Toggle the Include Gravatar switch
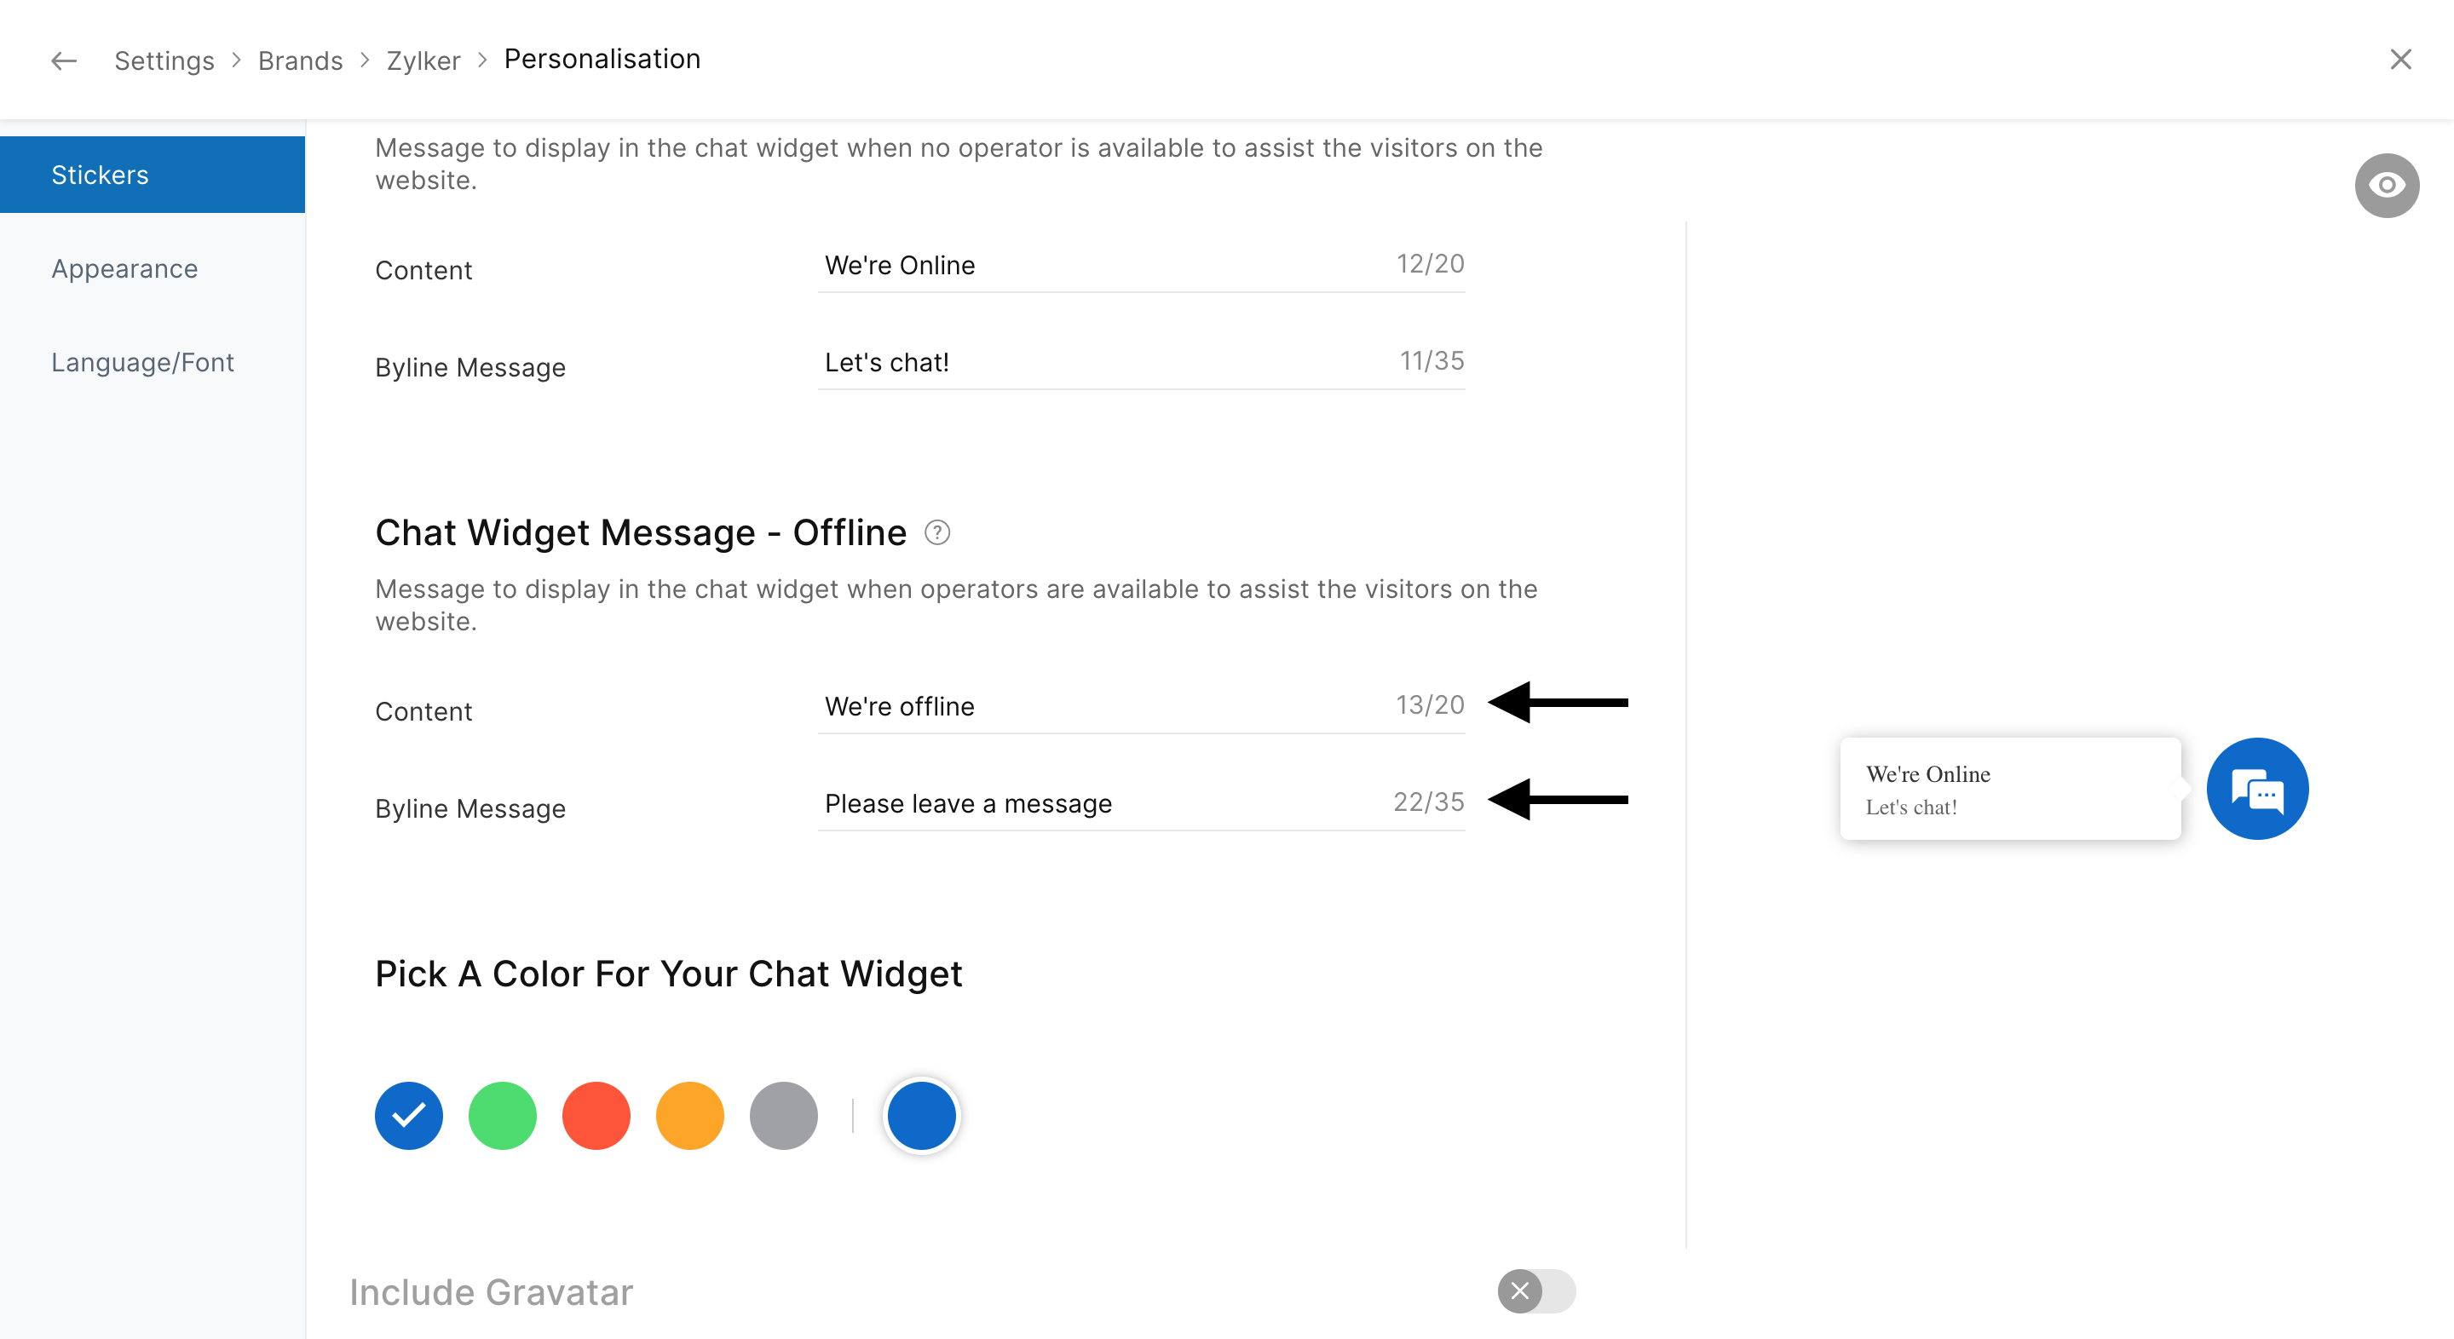Image resolution: width=2454 pixels, height=1339 pixels. (1535, 1290)
